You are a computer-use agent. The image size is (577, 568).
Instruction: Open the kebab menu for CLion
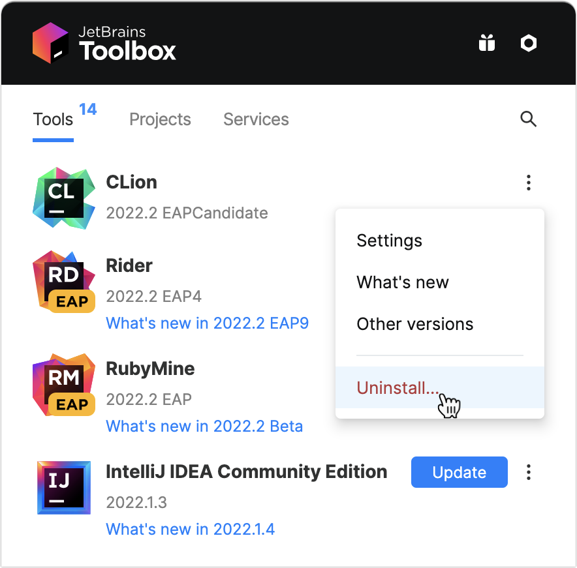529,183
